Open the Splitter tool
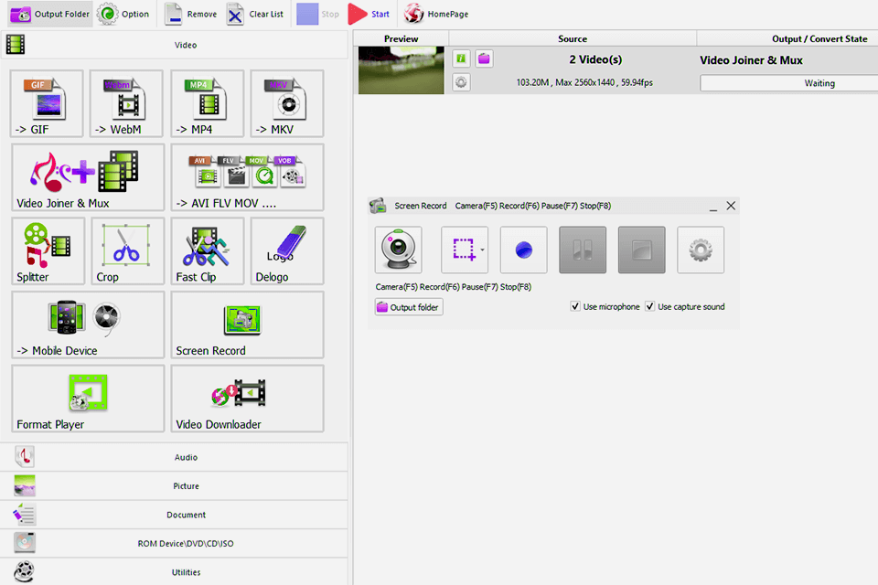 [x=46, y=250]
